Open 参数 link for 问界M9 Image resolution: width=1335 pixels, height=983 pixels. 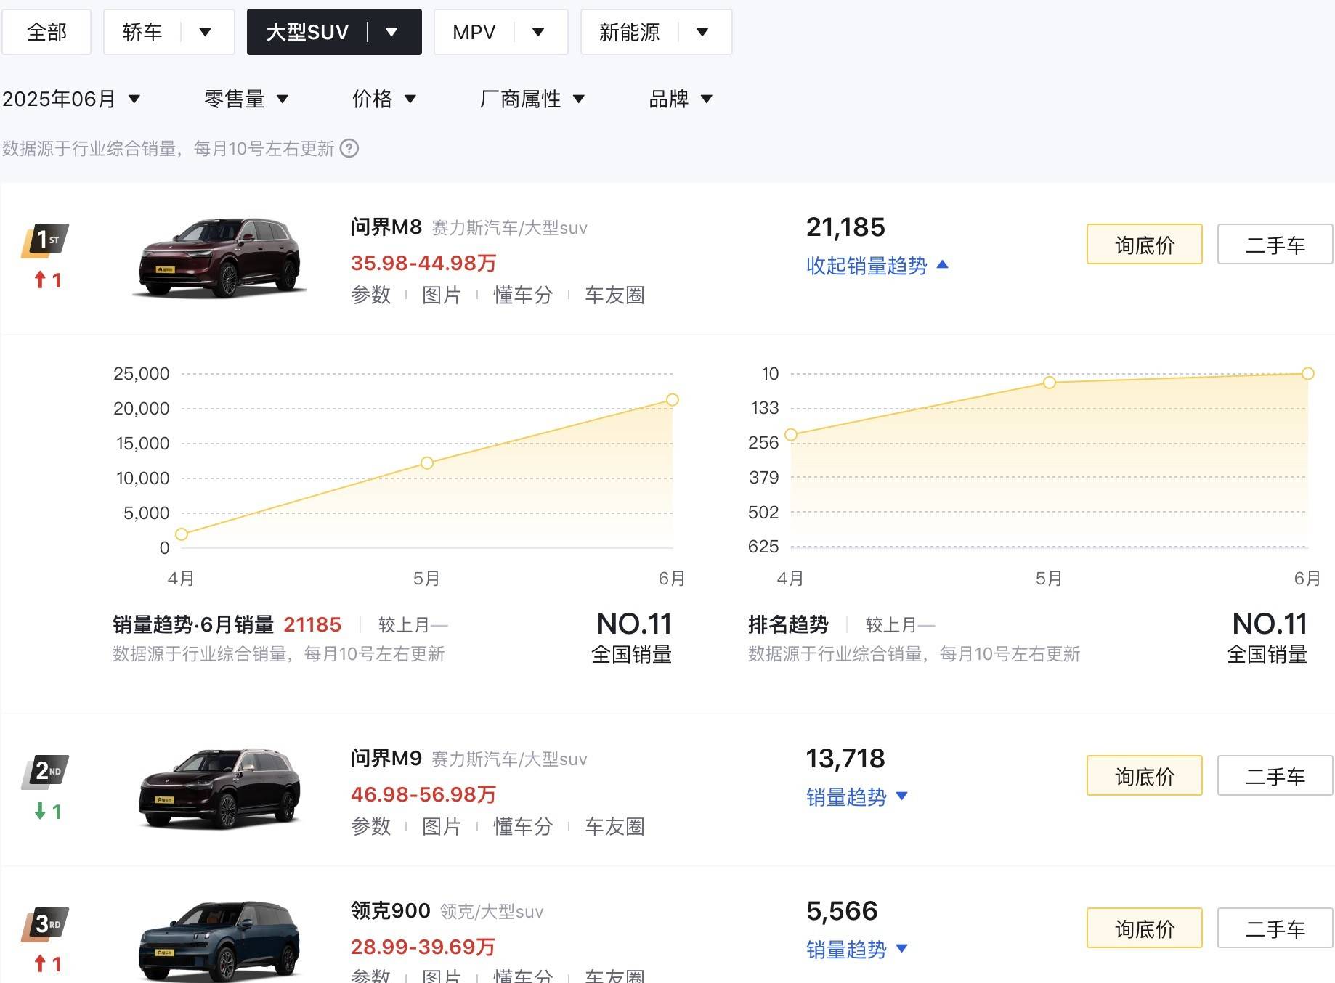click(x=370, y=826)
